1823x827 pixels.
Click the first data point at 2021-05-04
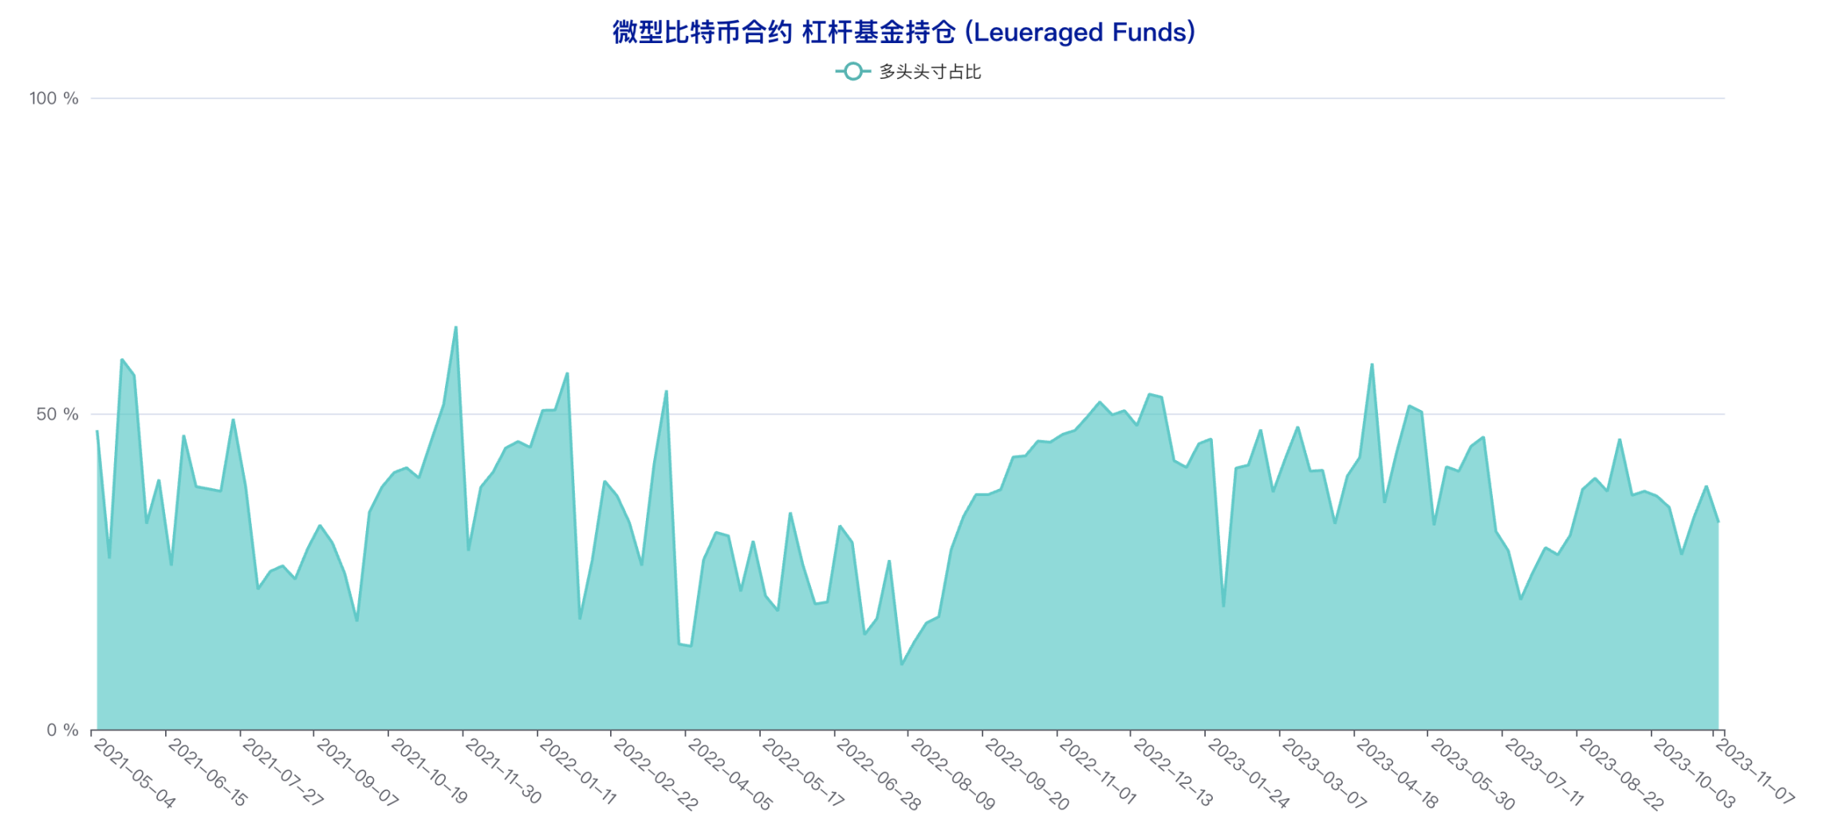click(97, 431)
